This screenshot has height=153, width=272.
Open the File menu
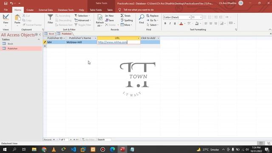pyautogui.click(x=6, y=10)
